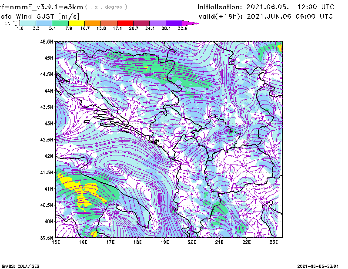The width and height of the screenshot is (348, 269).
Task: Click the 45.5N latitude label
Action: [47, 41]
